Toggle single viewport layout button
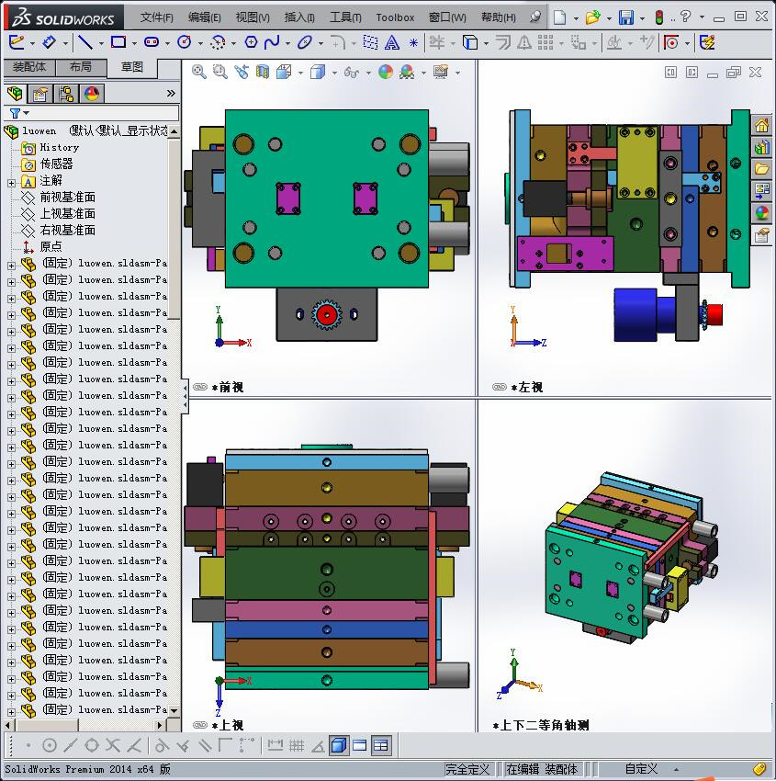 tap(338, 745)
